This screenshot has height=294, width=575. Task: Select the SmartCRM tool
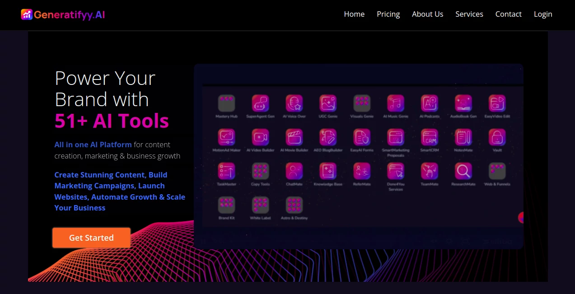click(x=429, y=136)
